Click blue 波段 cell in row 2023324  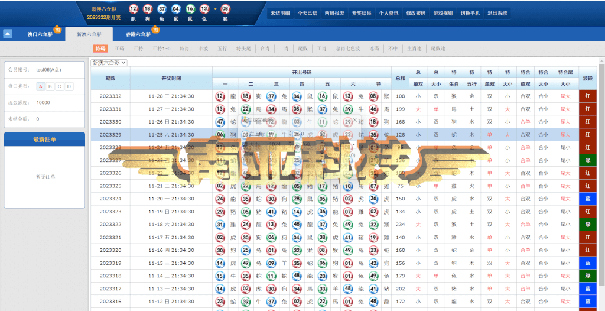[588, 199]
